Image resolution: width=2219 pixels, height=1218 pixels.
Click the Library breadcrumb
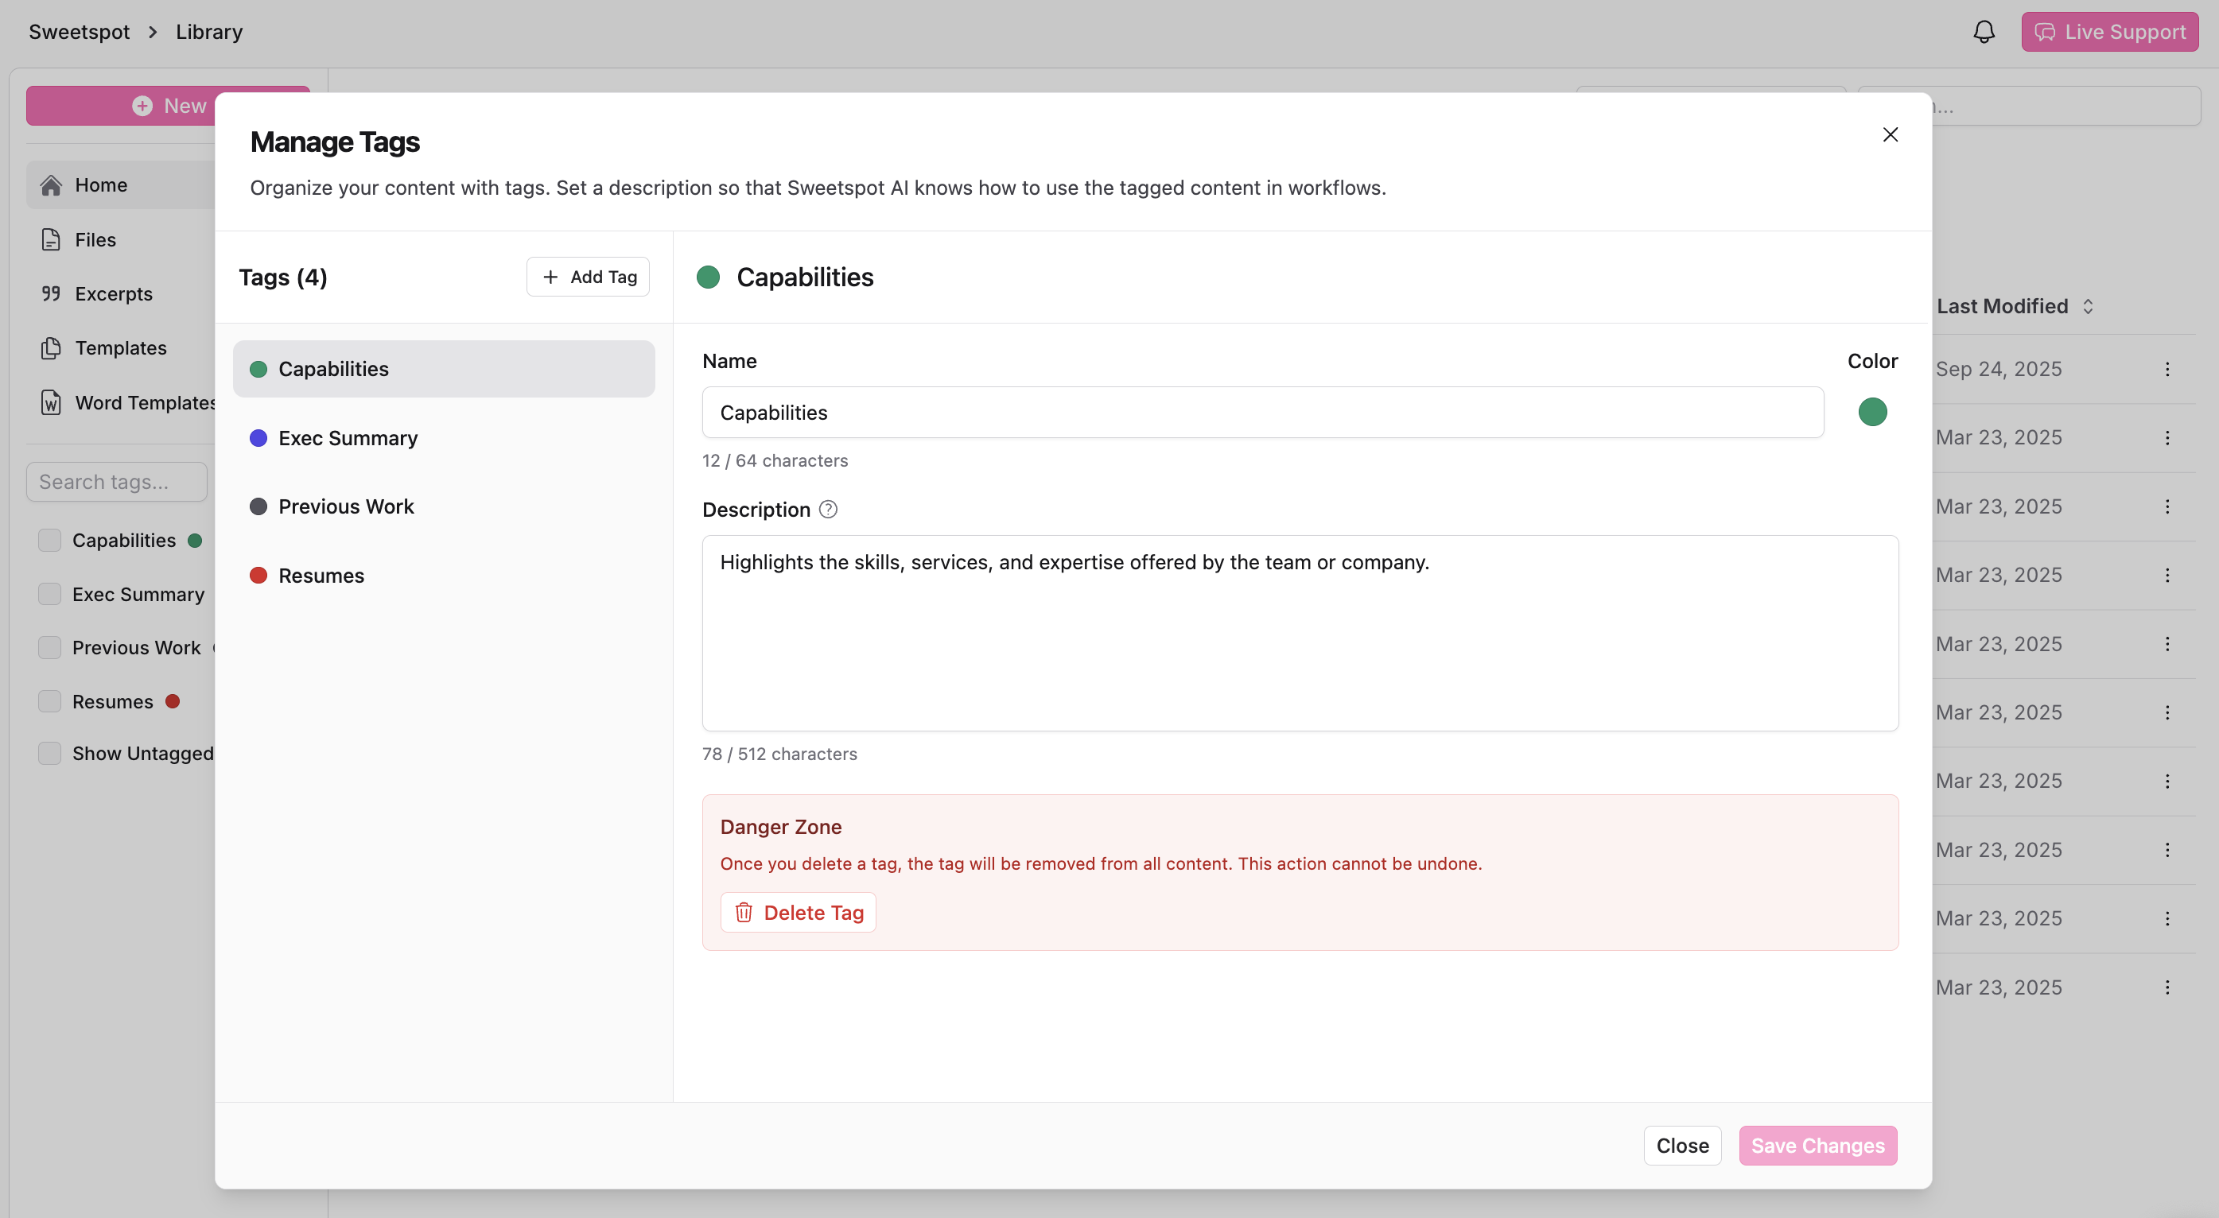point(208,32)
